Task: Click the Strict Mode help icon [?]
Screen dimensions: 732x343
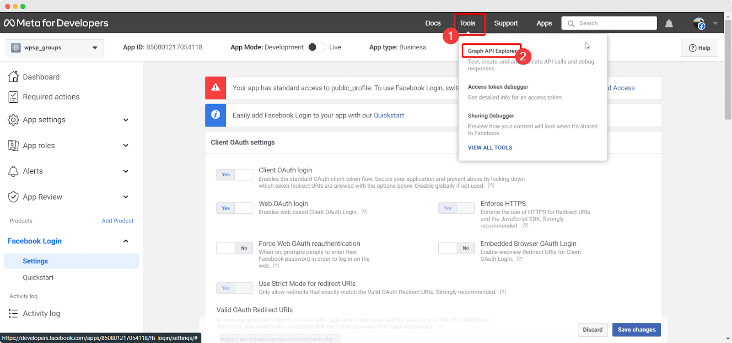Action: pyautogui.click(x=503, y=292)
